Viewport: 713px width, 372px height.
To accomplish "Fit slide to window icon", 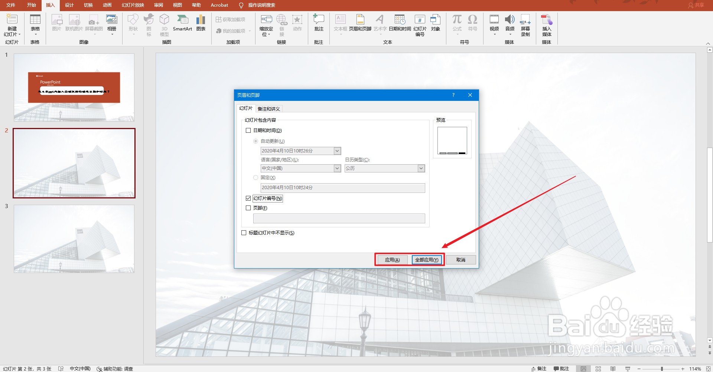I will (x=709, y=369).
